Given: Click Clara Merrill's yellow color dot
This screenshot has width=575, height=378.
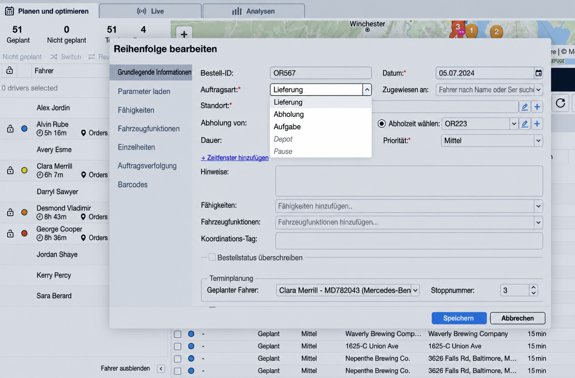Looking at the screenshot, I should coord(24,170).
